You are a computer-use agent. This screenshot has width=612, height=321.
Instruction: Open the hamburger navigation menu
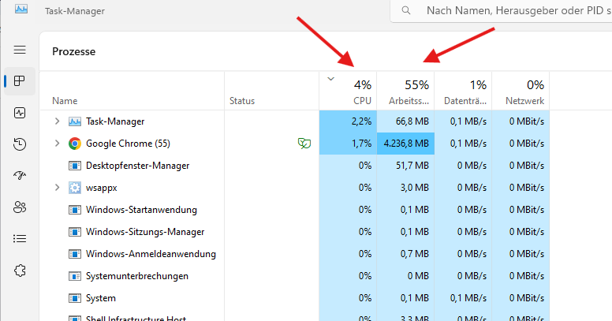(20, 50)
